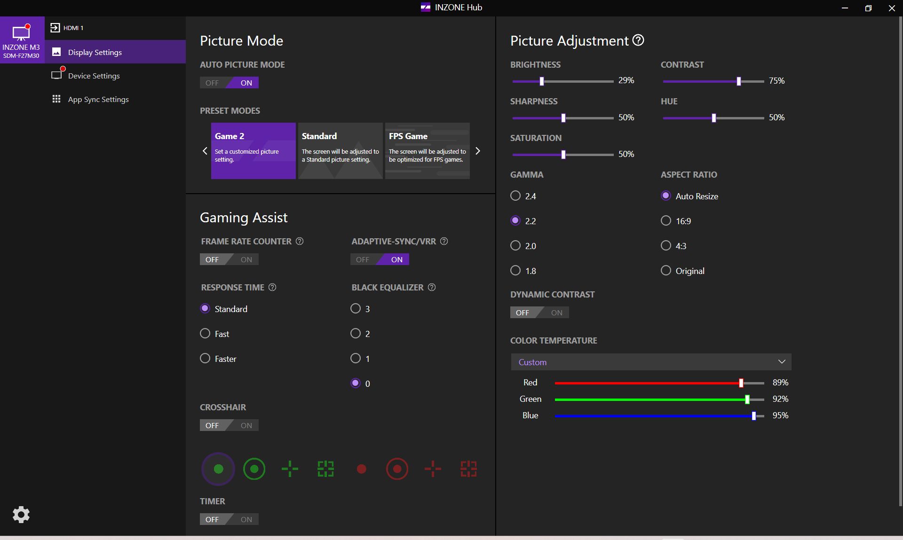Select Gamma 1.8
Image resolution: width=903 pixels, height=540 pixels.
click(515, 270)
